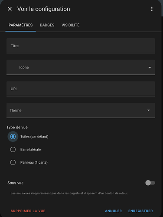
Task: Open the Icône picker field
Action: [x=81, y=67]
